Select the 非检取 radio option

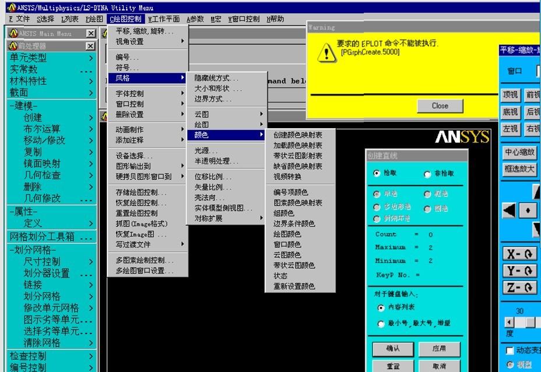pos(427,174)
